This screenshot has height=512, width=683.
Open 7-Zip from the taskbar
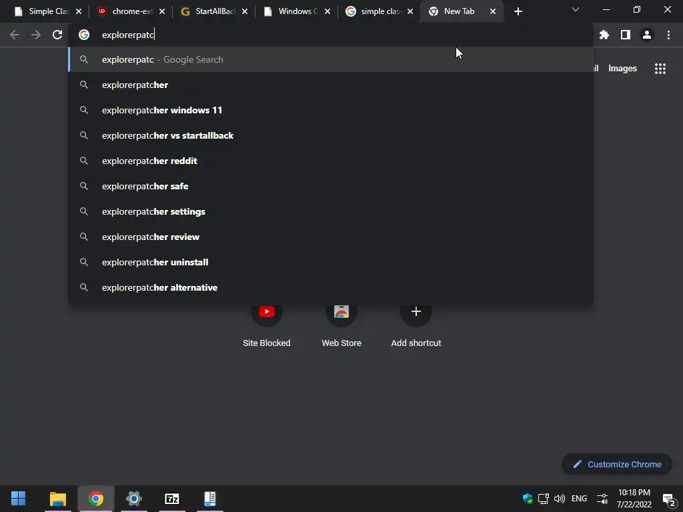(x=172, y=499)
